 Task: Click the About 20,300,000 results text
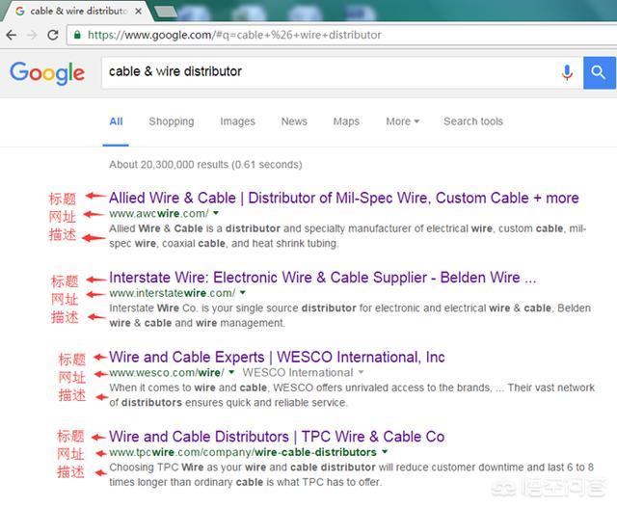(205, 165)
